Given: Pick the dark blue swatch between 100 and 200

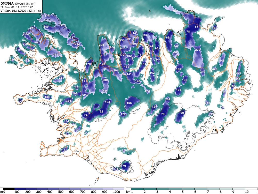Looking at the screenshot, I should tap(20, 189).
